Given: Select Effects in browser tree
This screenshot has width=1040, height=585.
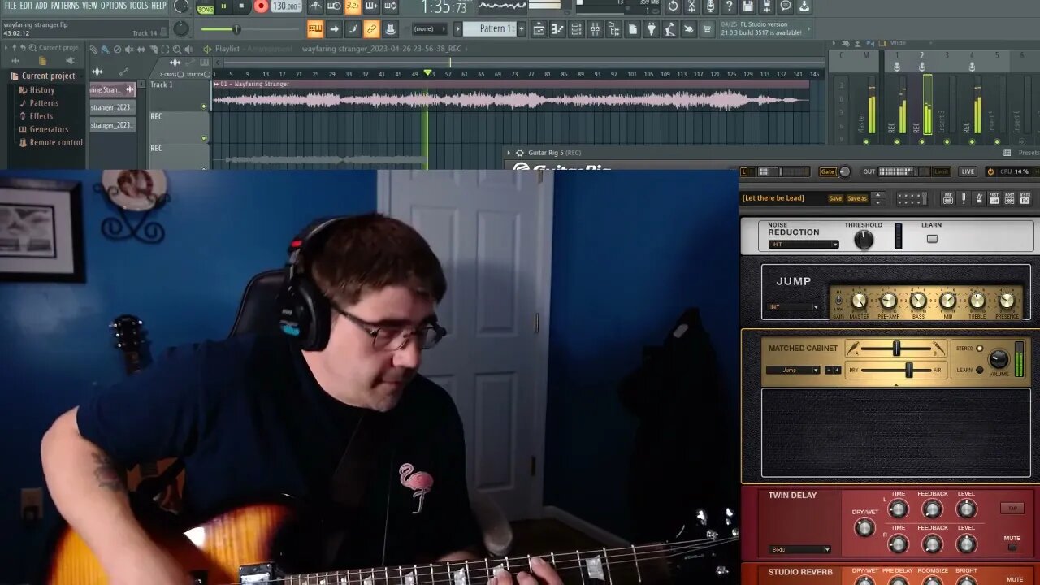Looking at the screenshot, I should pos(41,116).
